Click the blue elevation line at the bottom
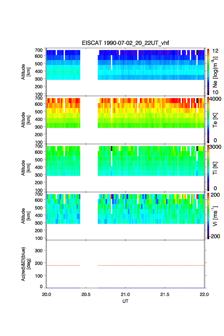This screenshot has width=224, height=336. [125, 288]
